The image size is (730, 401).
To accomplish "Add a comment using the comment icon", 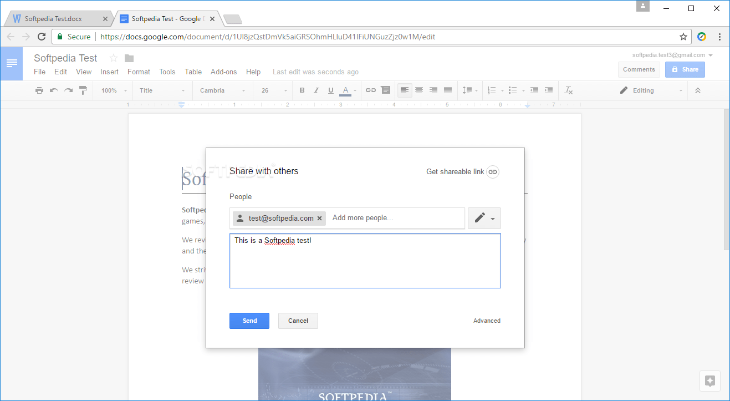I will click(385, 90).
